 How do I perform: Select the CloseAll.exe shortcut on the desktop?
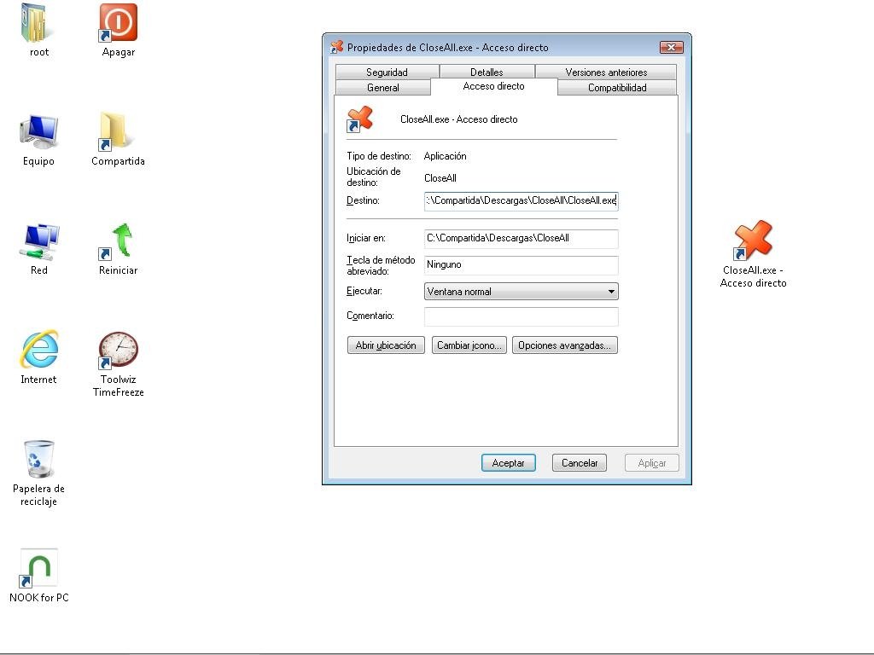(x=753, y=241)
